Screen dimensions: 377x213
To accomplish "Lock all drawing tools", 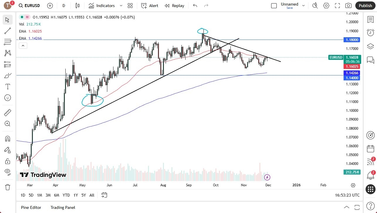I will 7,161.
